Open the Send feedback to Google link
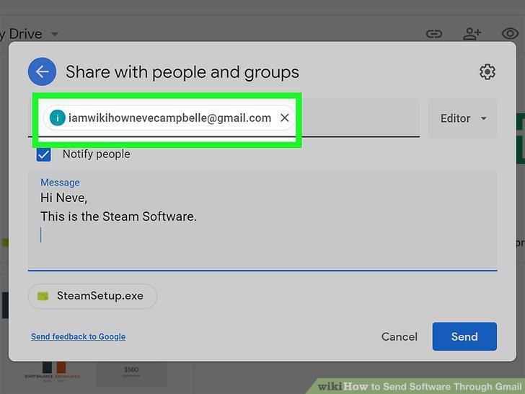Screen dimensions: 525x394 click(79, 336)
